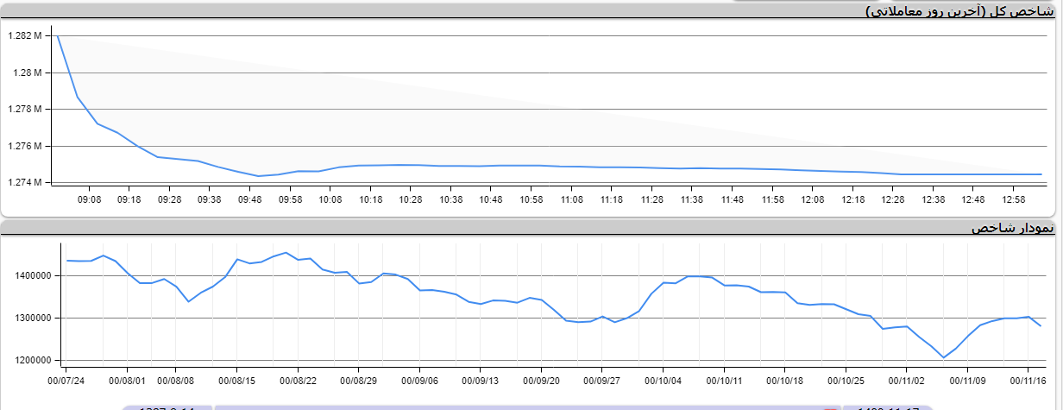Click the 1.274 M y-axis label
This screenshot has height=410, width=1063.
click(x=24, y=183)
